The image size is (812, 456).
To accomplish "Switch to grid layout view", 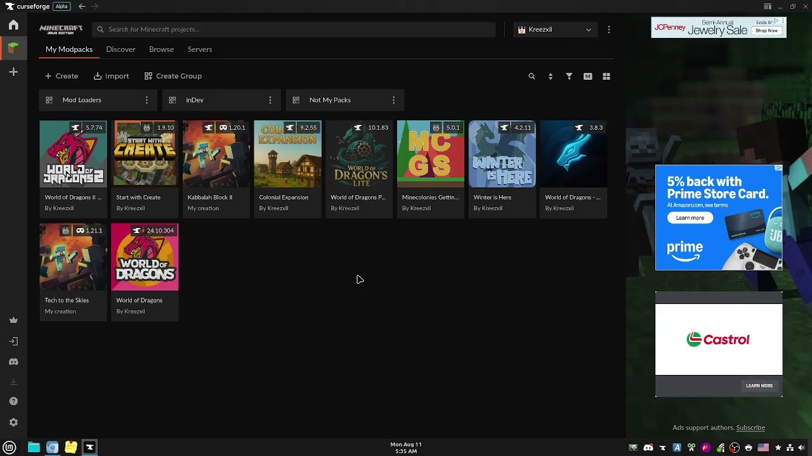I will click(606, 76).
